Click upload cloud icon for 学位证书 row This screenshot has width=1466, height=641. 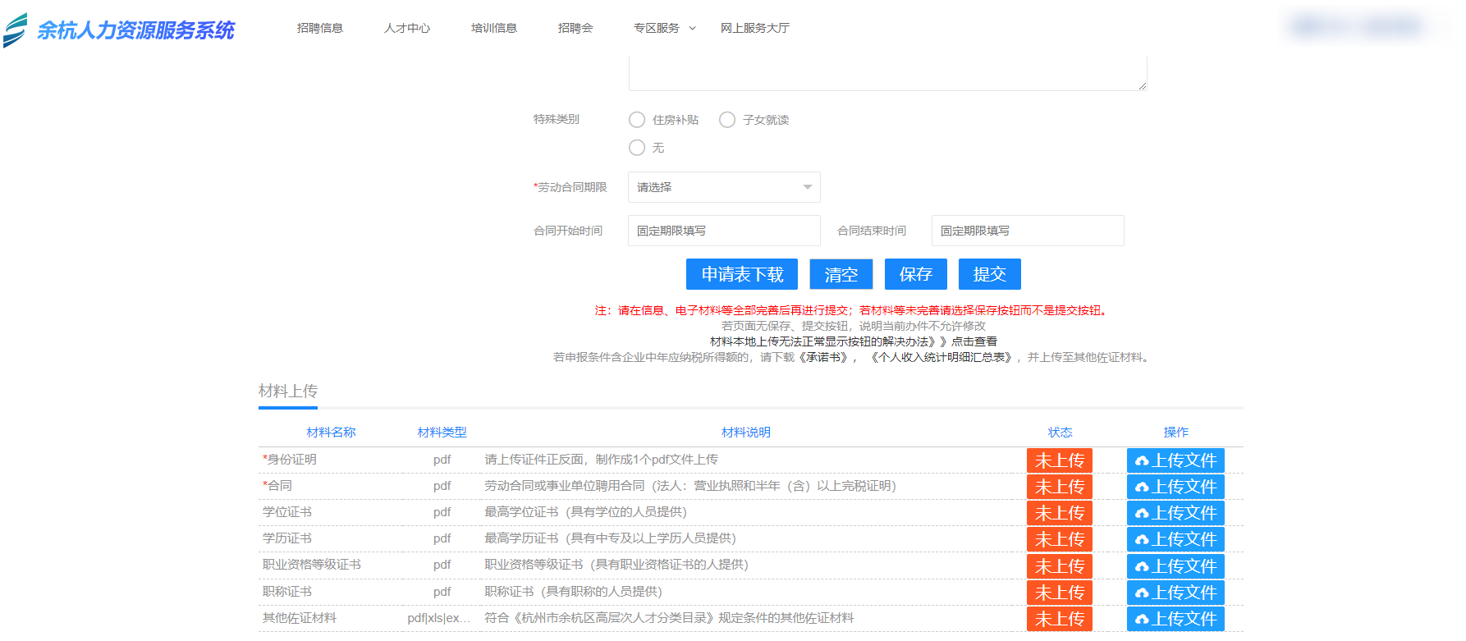pos(1142,514)
